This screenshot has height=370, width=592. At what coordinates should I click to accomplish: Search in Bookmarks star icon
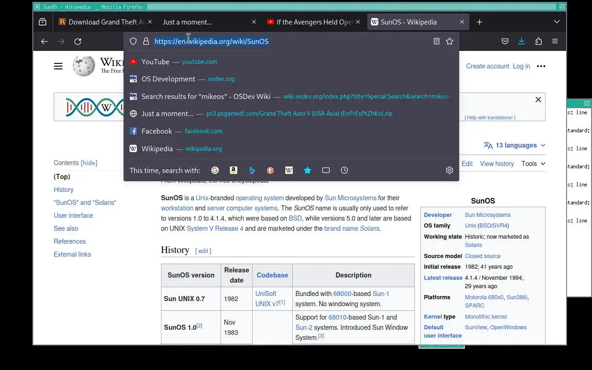click(308, 170)
